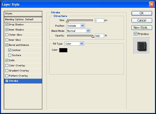Image resolution: width=156 pixels, height=114 pixels.
Task: Click the Size px input field
Action: (x=99, y=20)
